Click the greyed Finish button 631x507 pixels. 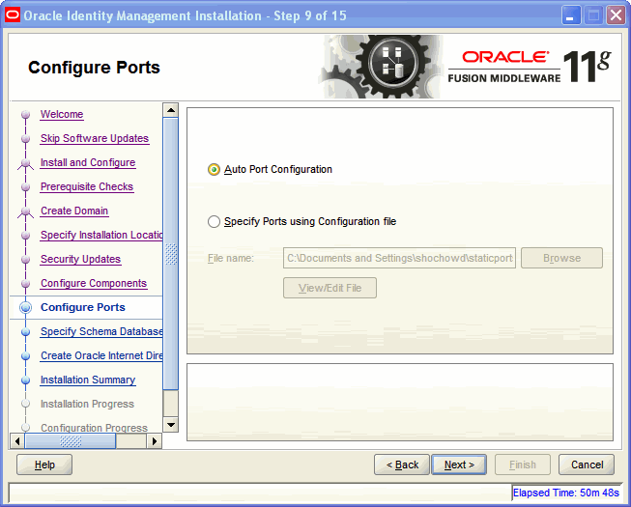coord(523,465)
